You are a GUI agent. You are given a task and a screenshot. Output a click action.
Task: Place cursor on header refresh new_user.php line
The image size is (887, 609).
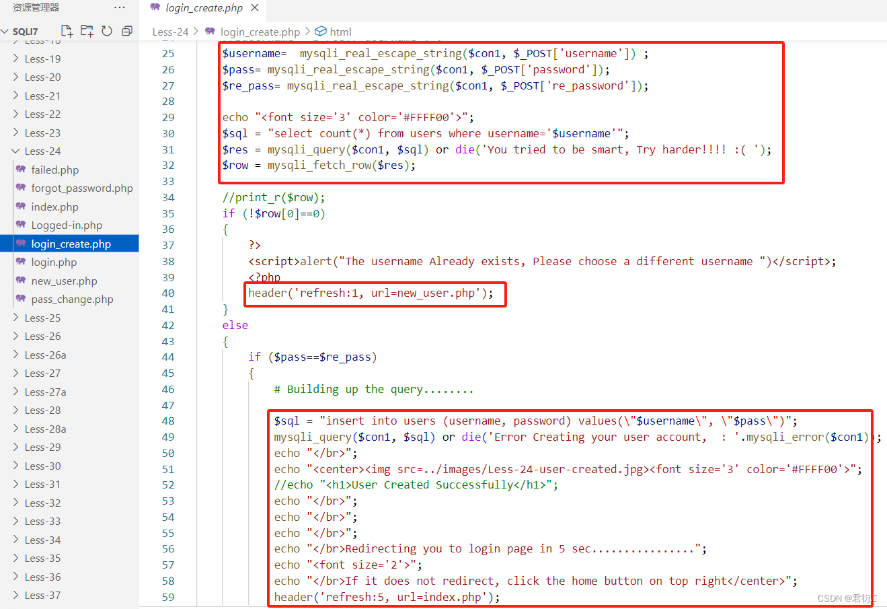[x=371, y=293]
